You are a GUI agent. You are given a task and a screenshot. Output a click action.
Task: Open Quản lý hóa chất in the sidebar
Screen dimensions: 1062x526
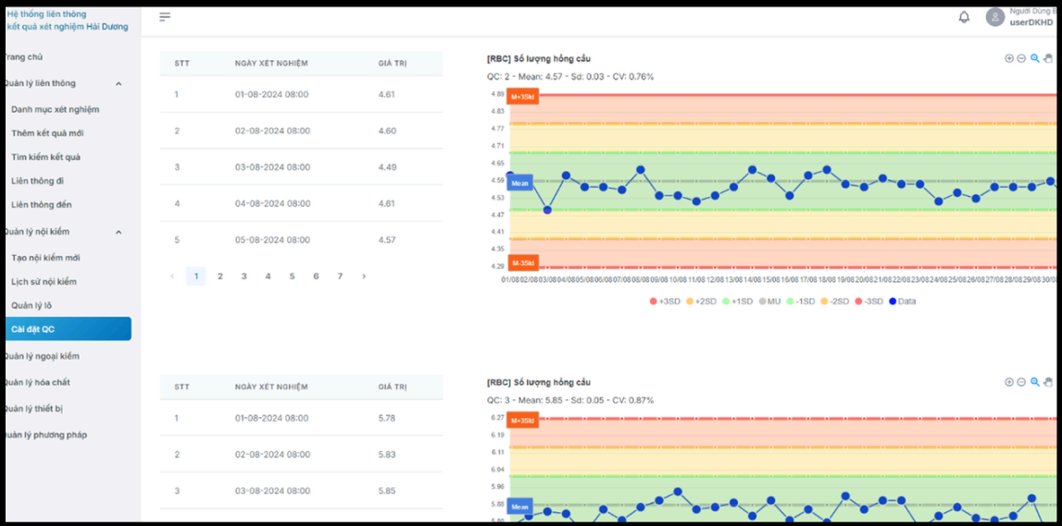coord(37,383)
